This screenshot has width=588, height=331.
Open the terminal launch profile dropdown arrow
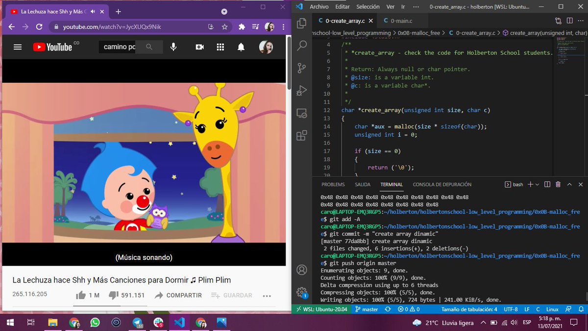(537, 184)
